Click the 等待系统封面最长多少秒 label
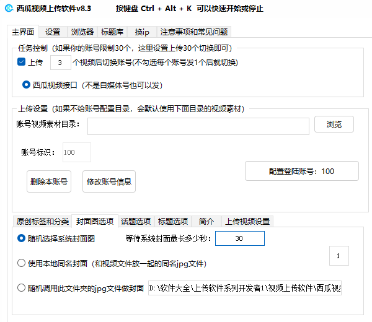The height and width of the screenshot is (322, 372). pyautogui.click(x=168, y=238)
